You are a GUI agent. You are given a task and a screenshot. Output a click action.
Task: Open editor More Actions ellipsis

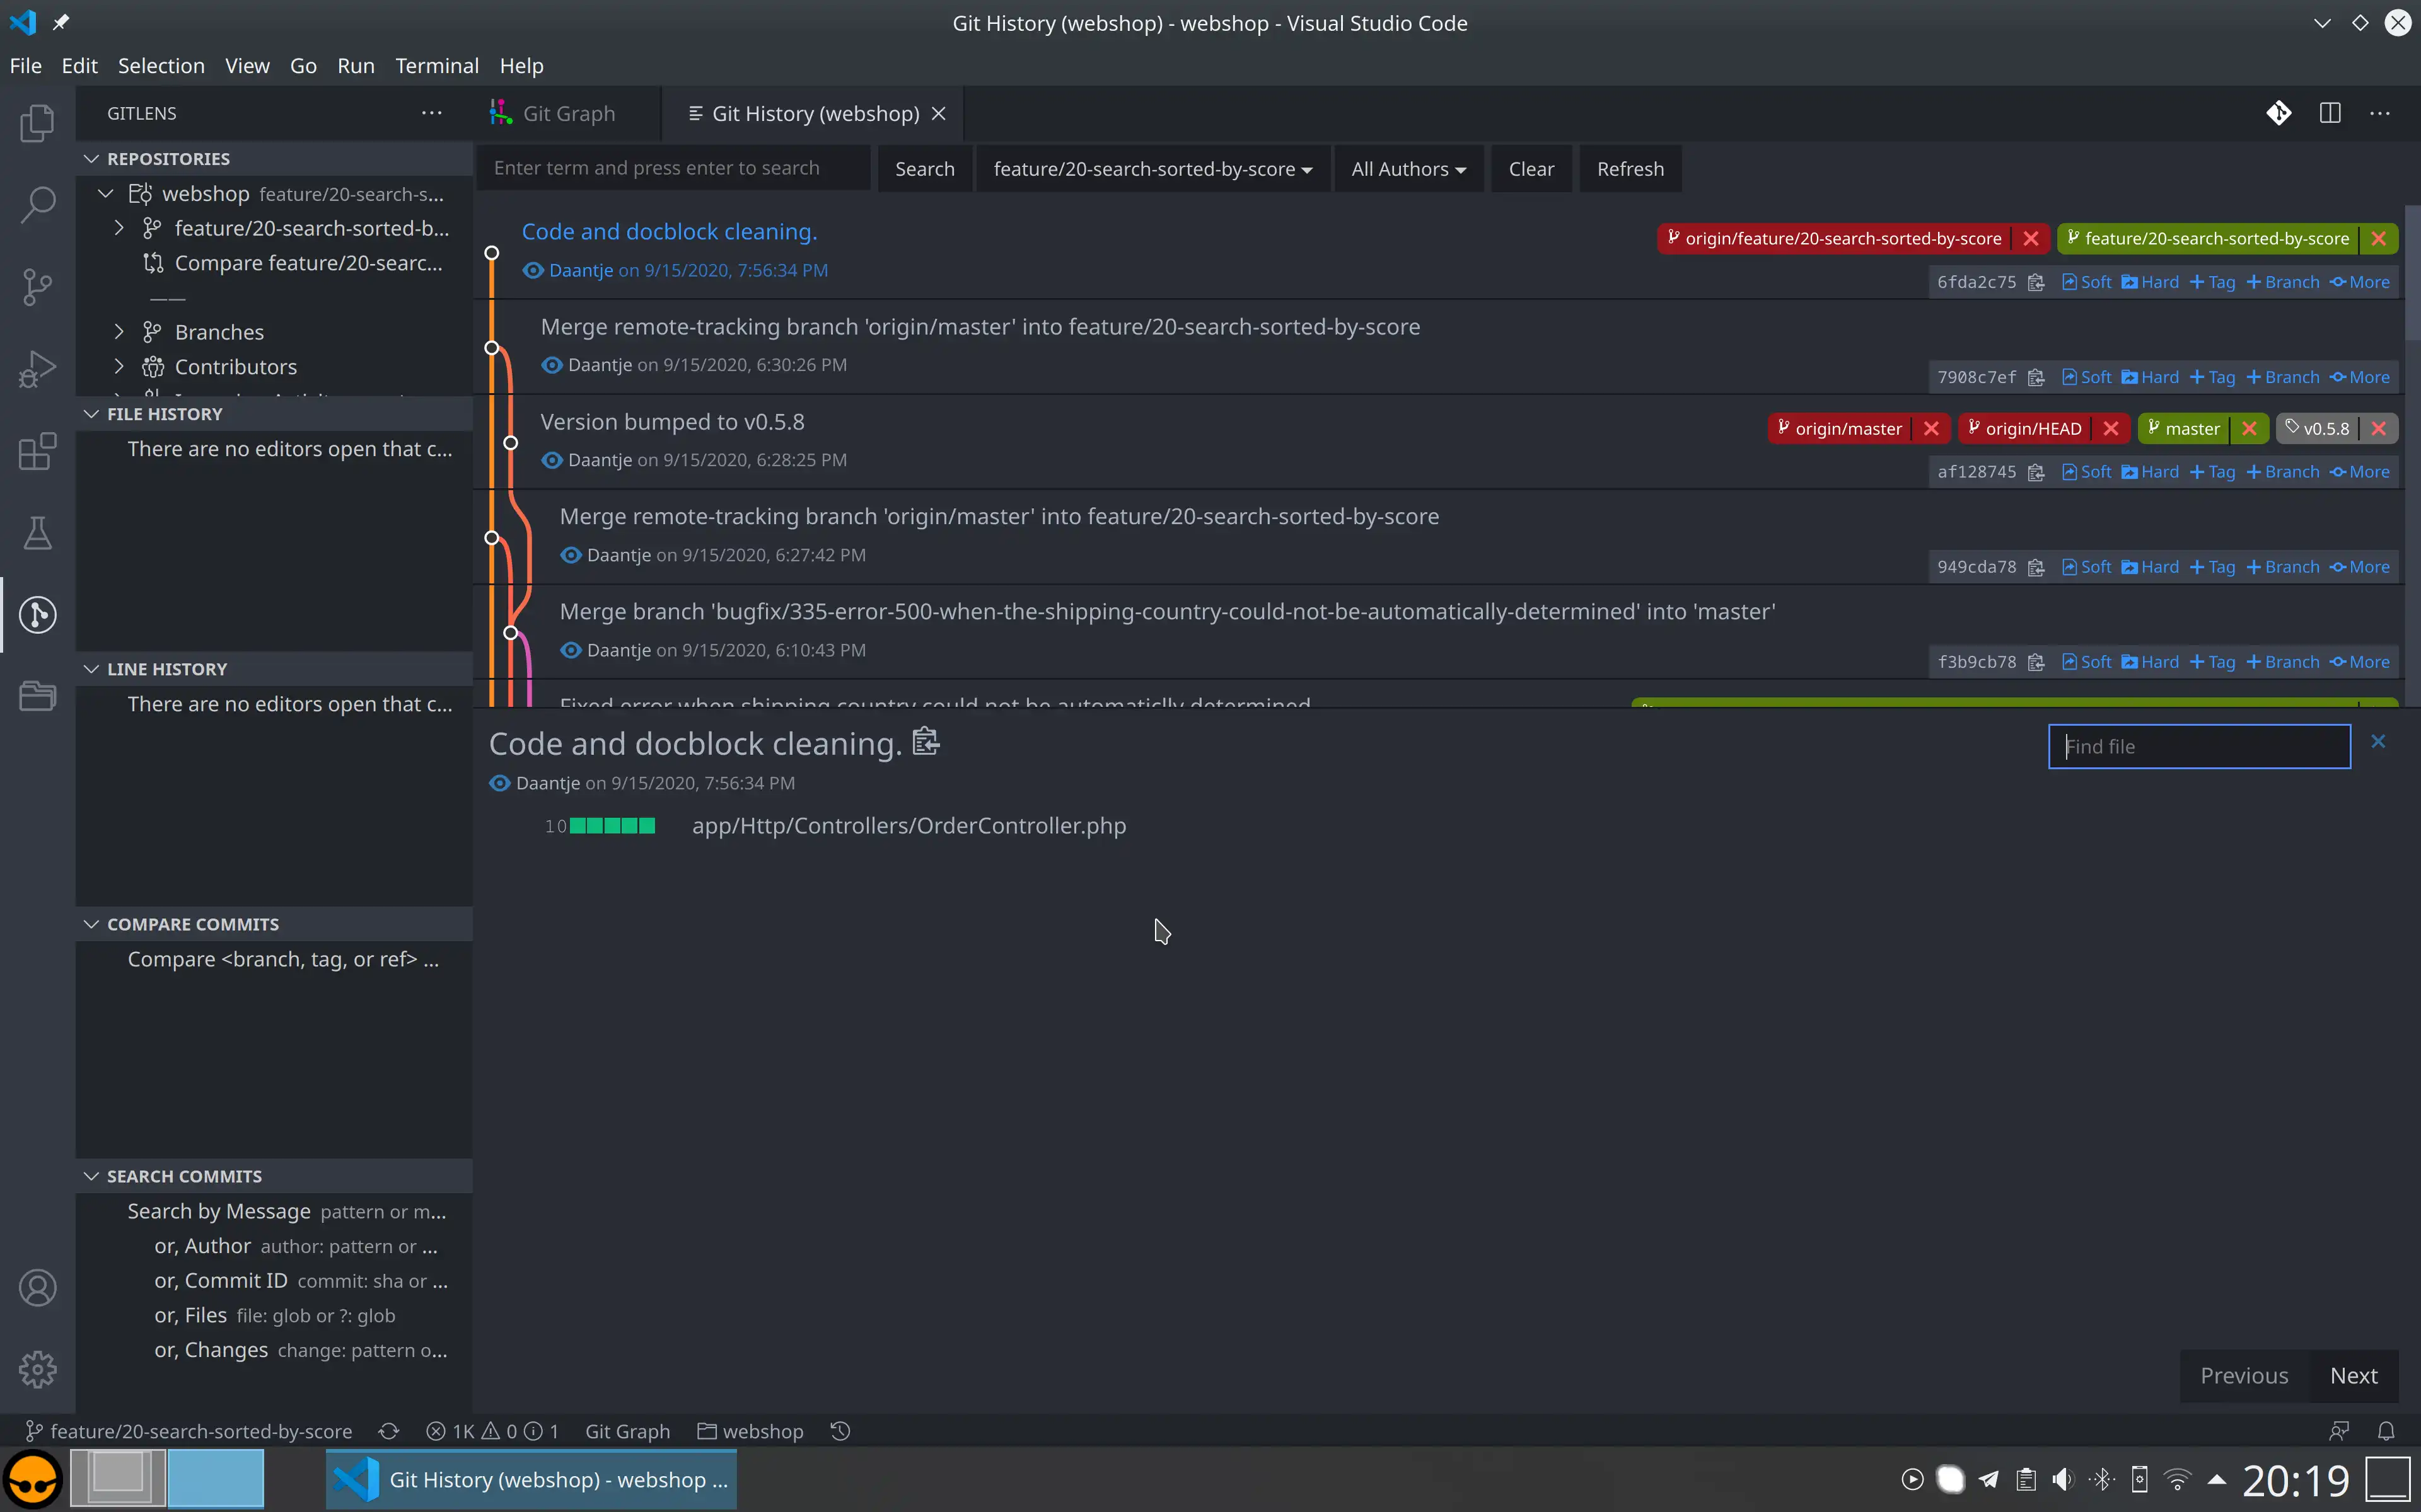click(2380, 113)
